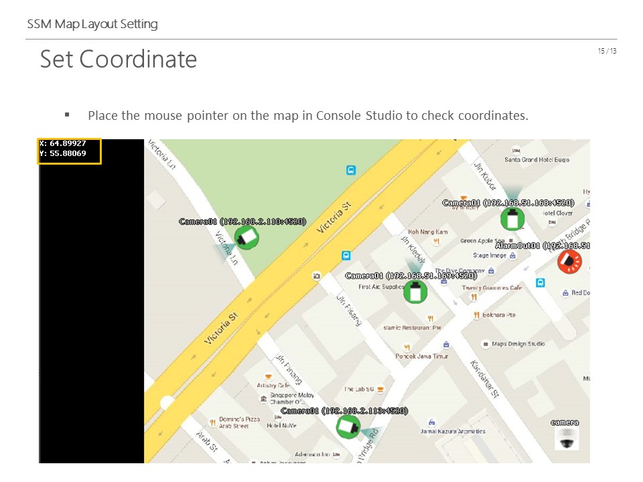Click the Arab St street name
The width and height of the screenshot is (643, 482).
[207, 441]
